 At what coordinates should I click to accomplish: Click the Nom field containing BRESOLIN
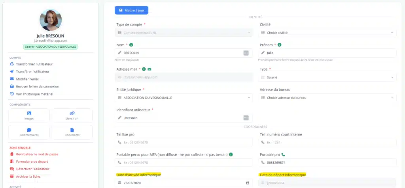[184, 53]
